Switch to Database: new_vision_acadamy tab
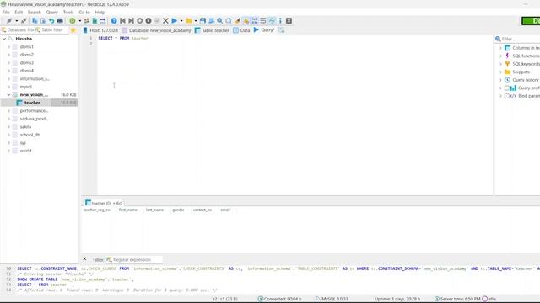This screenshot has width=540, height=303. coord(157,30)
